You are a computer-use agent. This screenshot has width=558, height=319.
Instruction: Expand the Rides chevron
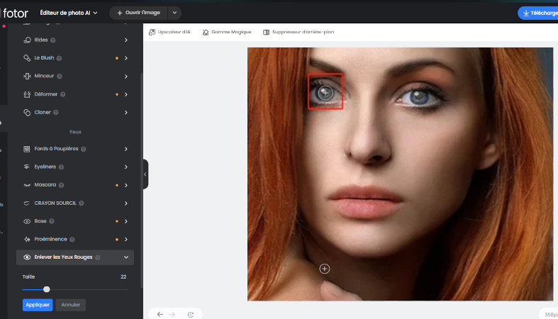(126, 40)
